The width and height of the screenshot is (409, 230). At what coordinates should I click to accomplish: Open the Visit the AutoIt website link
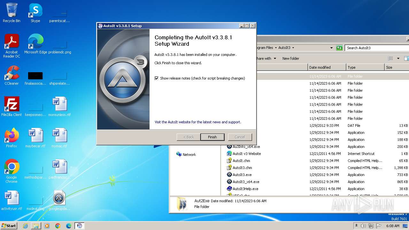pos(198,122)
